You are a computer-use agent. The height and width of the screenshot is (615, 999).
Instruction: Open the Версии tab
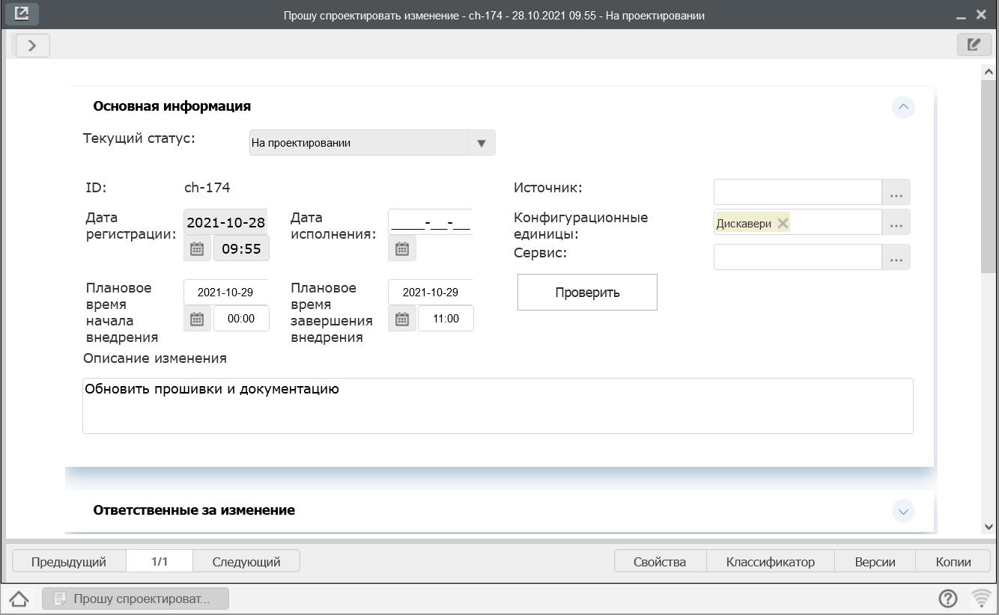click(875, 561)
